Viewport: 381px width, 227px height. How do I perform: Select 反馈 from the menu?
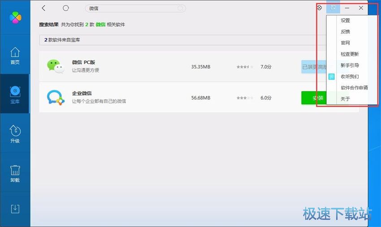click(x=345, y=31)
